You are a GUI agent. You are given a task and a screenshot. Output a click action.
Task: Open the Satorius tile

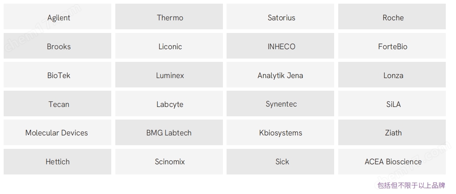coord(280,17)
